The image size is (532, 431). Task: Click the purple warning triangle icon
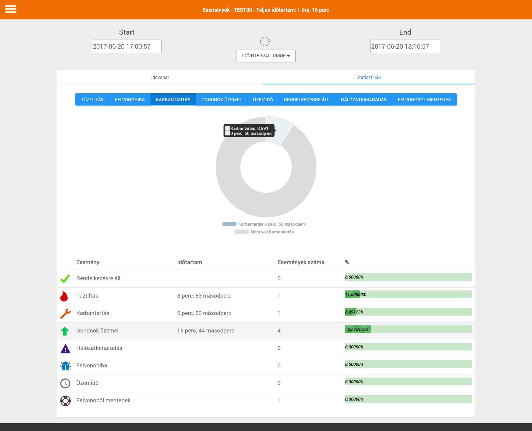click(x=65, y=348)
